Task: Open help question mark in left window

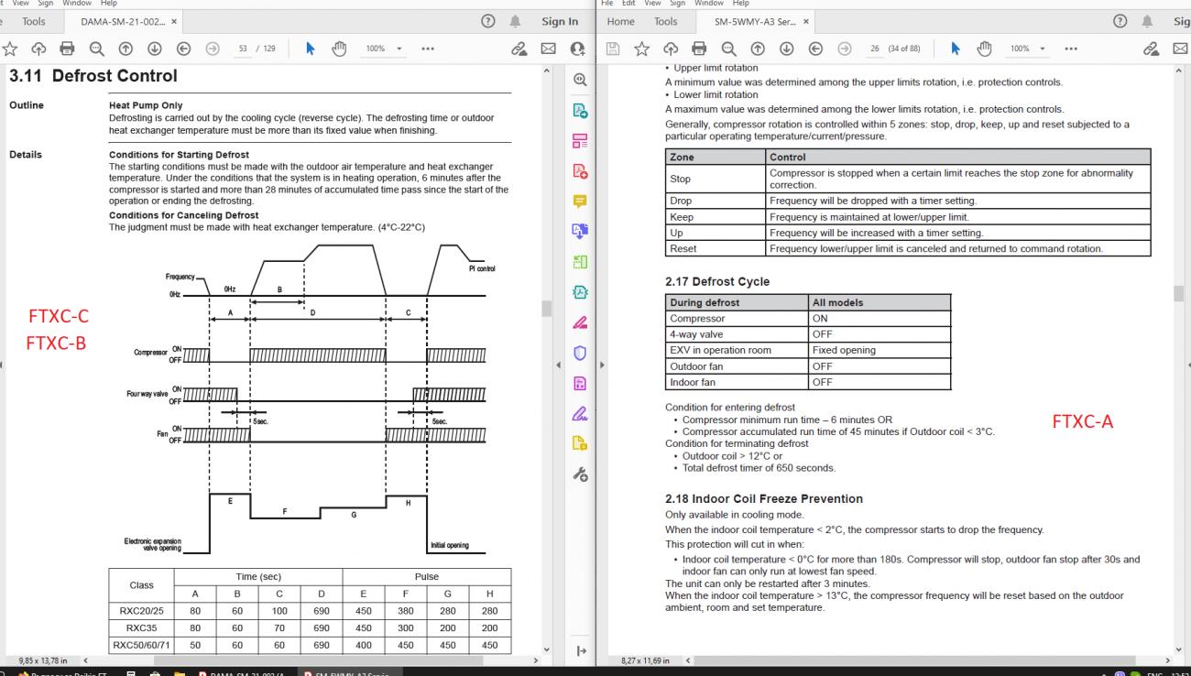Action: coord(488,21)
